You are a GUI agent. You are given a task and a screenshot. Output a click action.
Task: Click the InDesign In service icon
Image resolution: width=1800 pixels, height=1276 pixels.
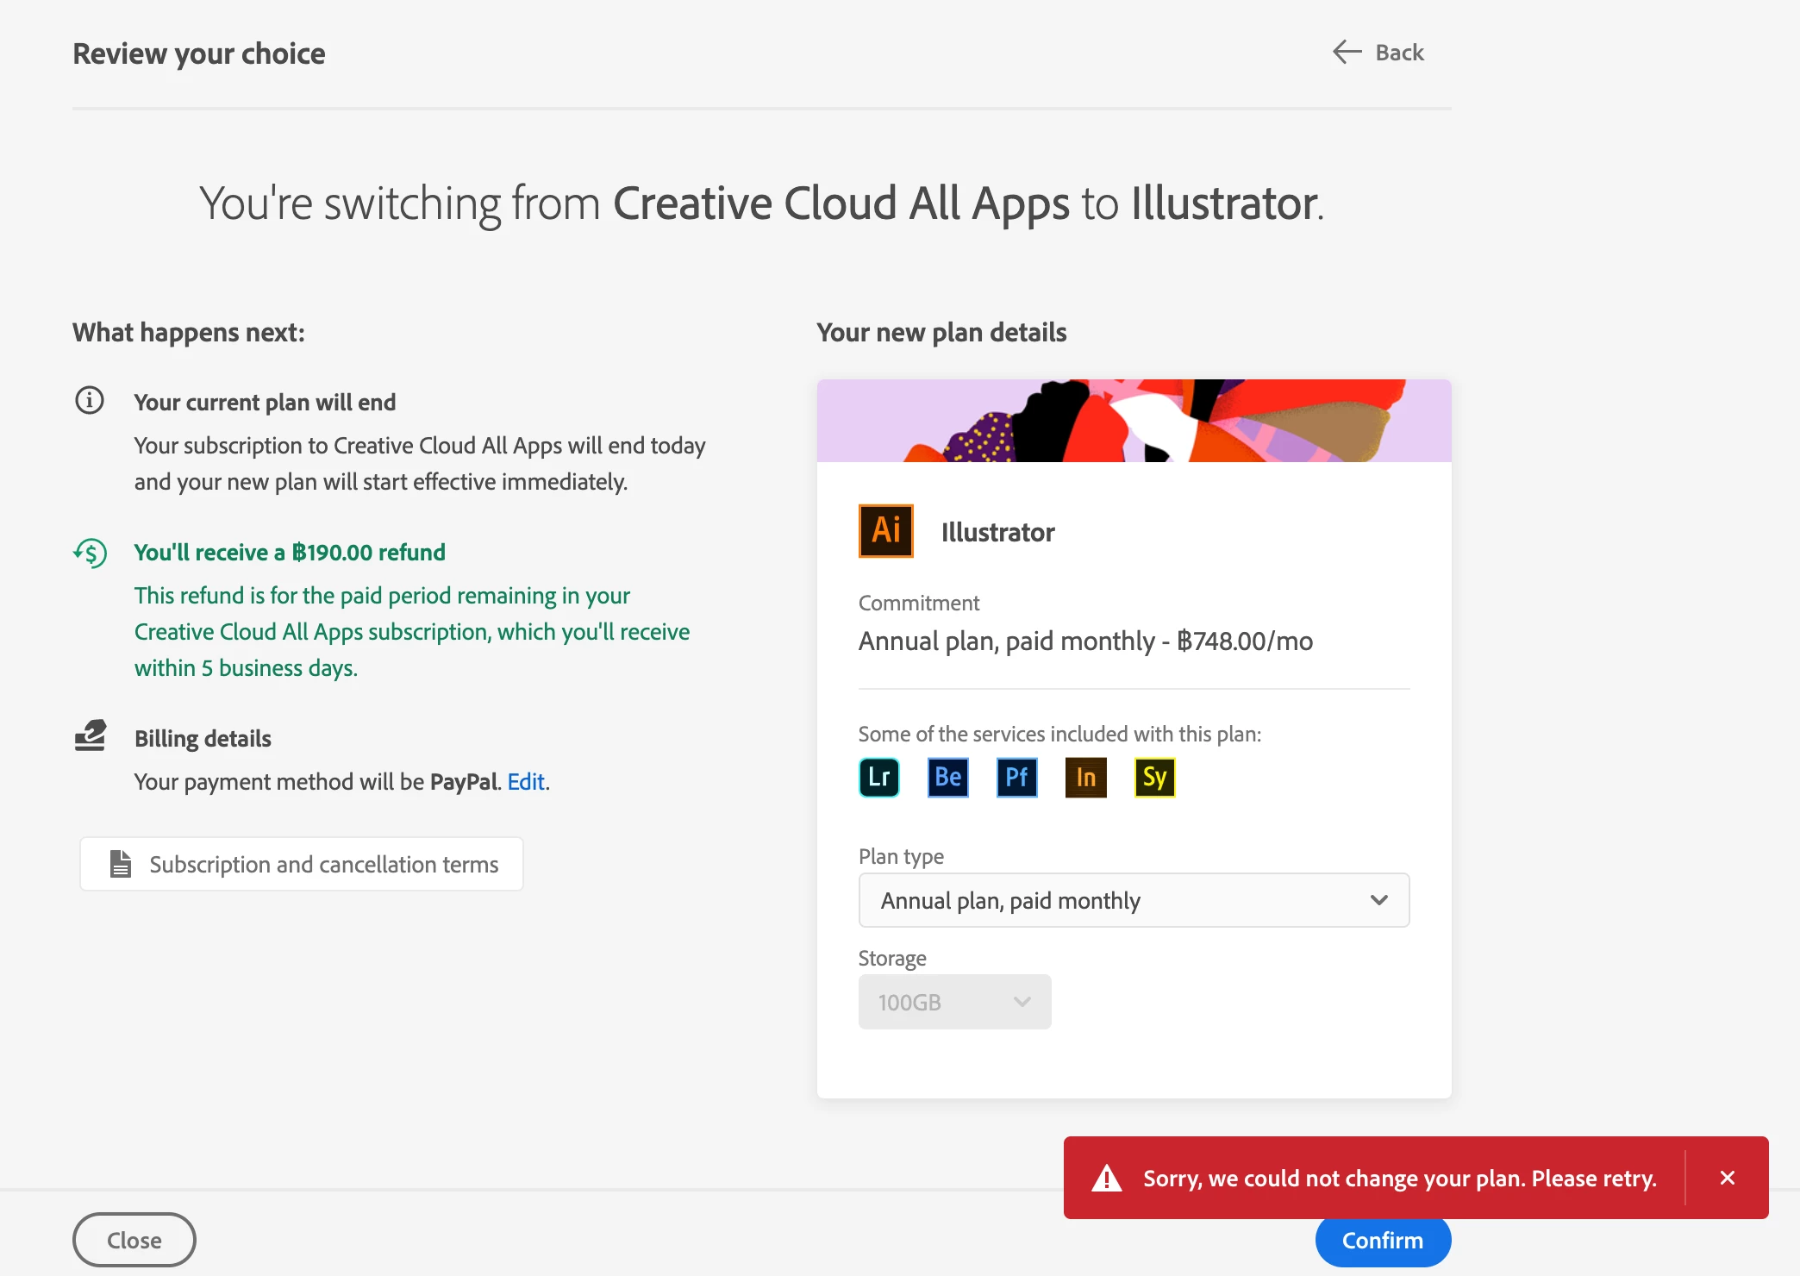(x=1085, y=778)
